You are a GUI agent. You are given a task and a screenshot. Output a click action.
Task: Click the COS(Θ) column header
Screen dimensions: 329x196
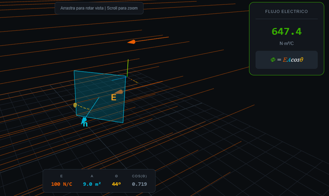tap(139, 176)
